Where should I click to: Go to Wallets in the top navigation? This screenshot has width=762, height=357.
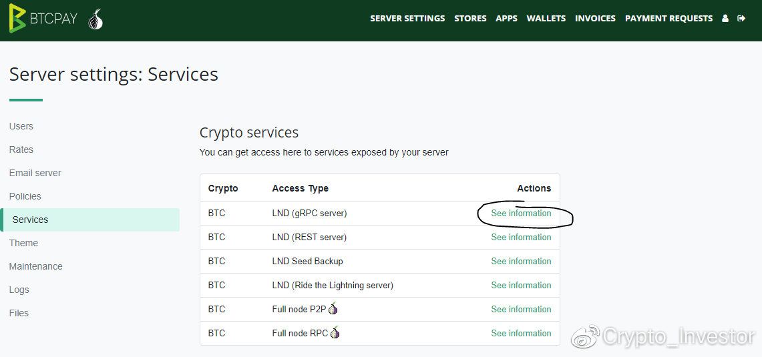pos(546,19)
